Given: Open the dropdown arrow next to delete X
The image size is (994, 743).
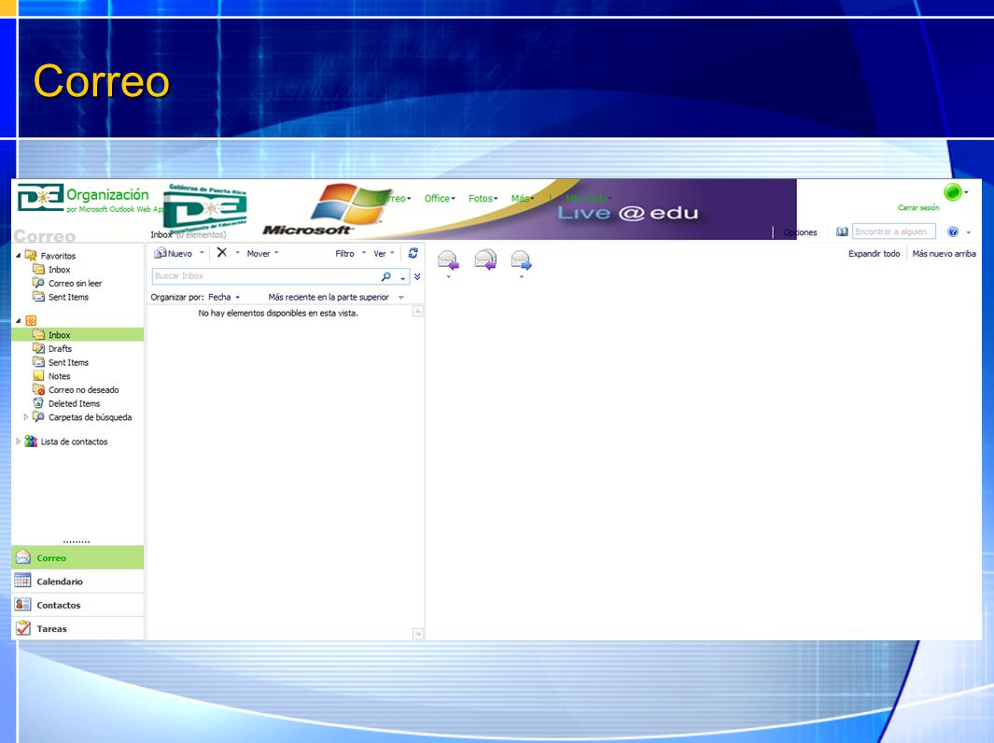Looking at the screenshot, I should pyautogui.click(x=238, y=253).
